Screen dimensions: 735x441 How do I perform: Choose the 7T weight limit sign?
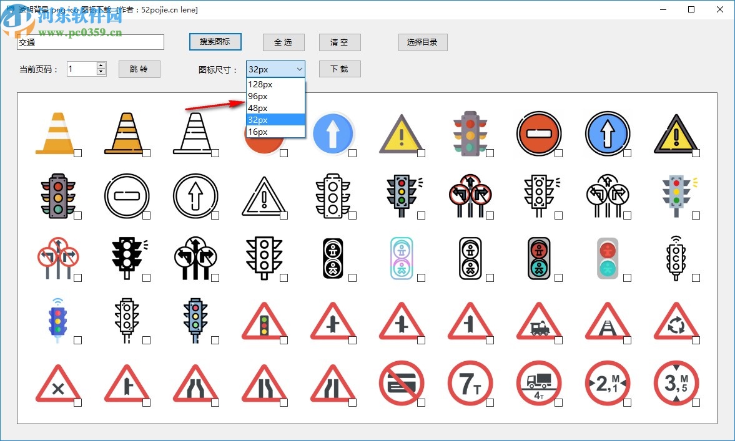coord(470,383)
